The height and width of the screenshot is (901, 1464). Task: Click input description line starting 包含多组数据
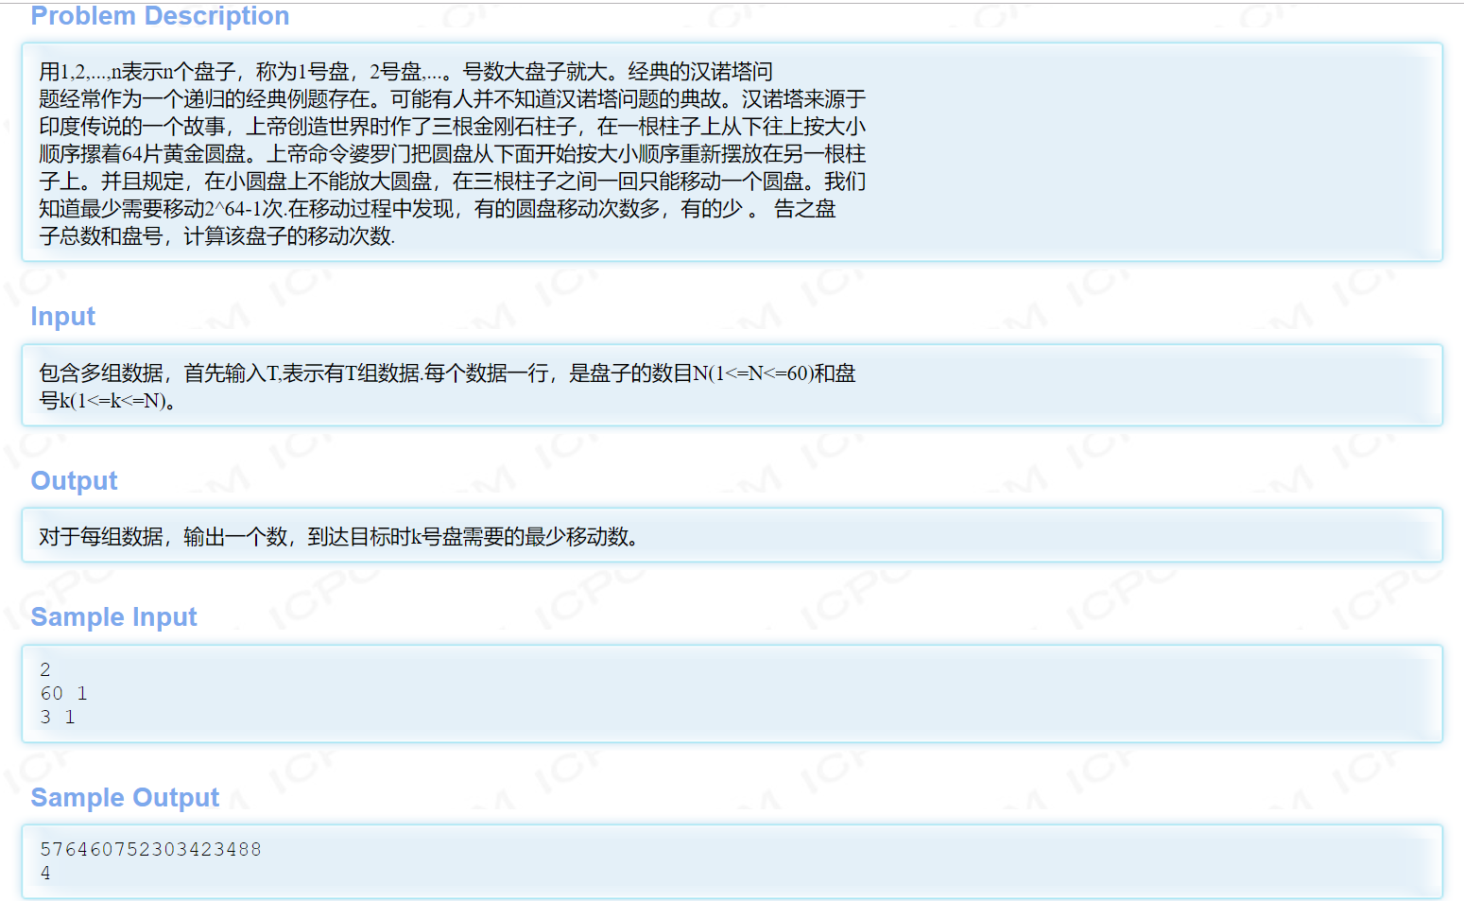pos(447,373)
